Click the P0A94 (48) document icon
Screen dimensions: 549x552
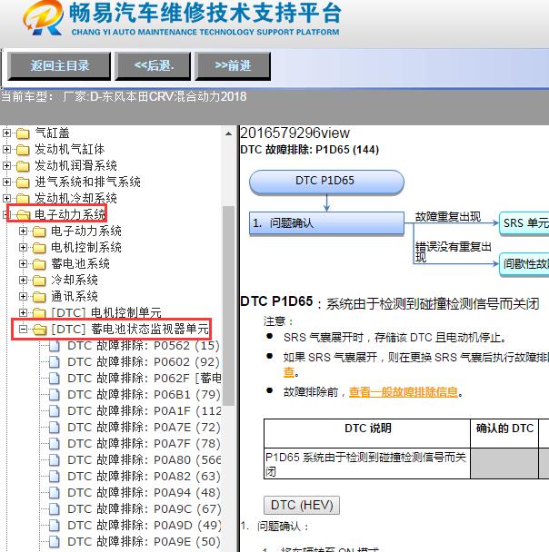[54, 492]
